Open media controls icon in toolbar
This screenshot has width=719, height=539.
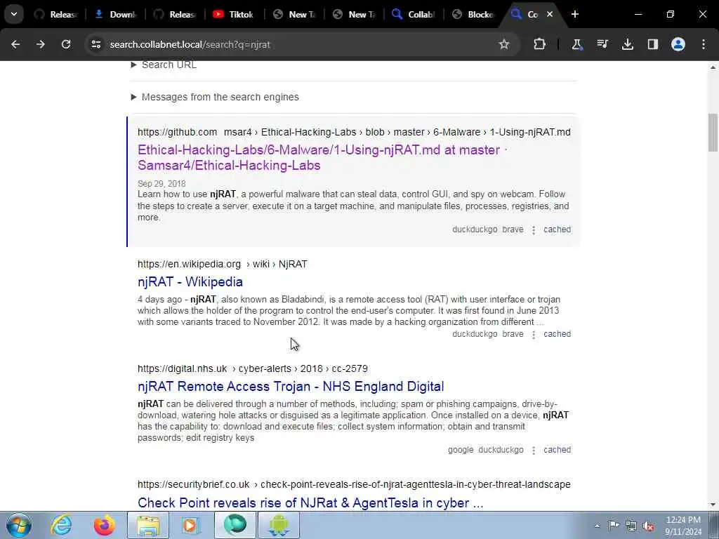tap(602, 44)
